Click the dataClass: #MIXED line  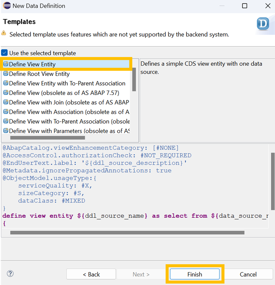click(x=52, y=201)
